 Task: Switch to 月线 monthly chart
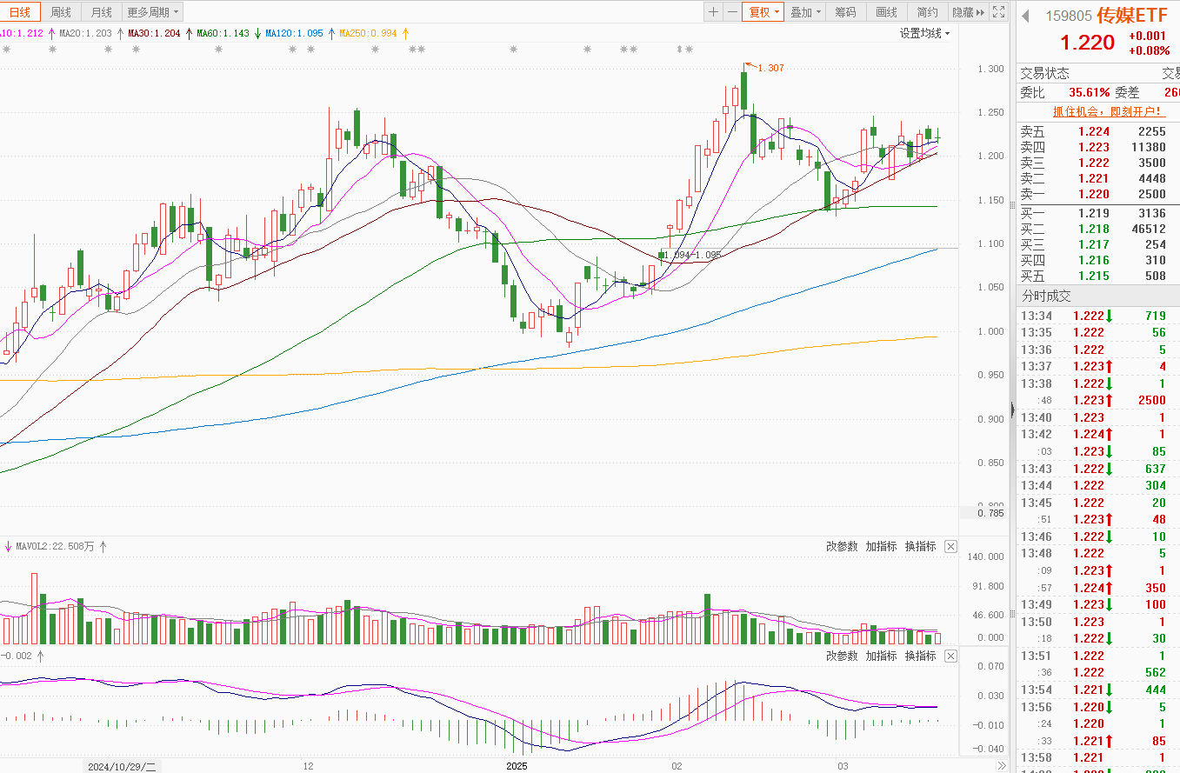[102, 12]
